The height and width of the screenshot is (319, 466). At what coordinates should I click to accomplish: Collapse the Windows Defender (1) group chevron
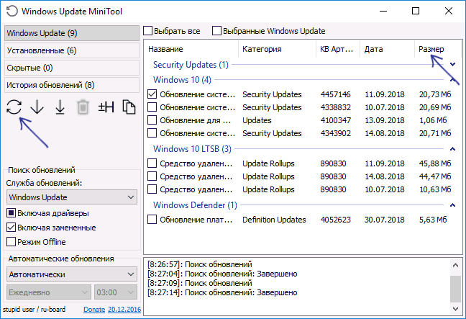(x=452, y=205)
